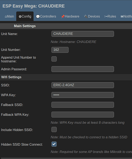Click the arrow Rules icon
Screen dimensions: 132x159
click(x=106, y=17)
